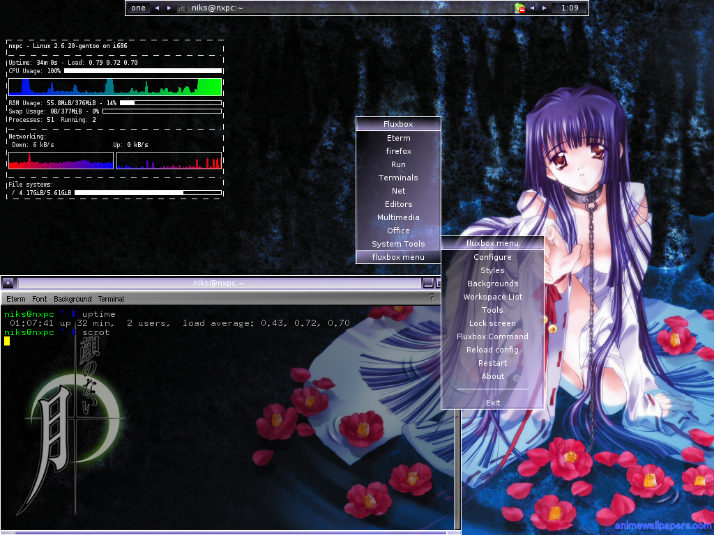
Task: Open Configure in fluxbox submenu
Action: tap(492, 257)
